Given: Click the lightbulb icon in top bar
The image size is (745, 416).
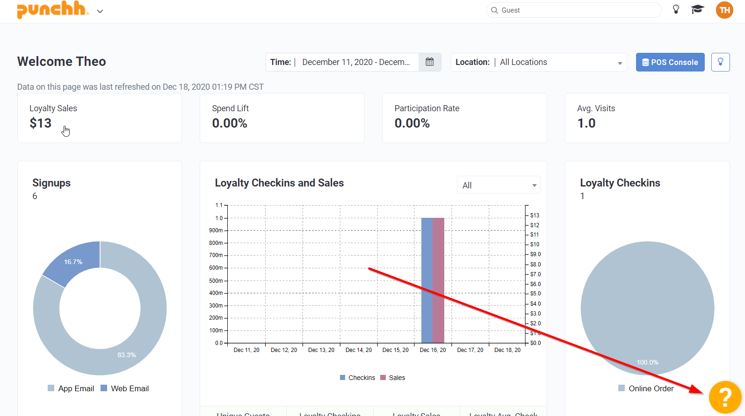Looking at the screenshot, I should (x=676, y=9).
